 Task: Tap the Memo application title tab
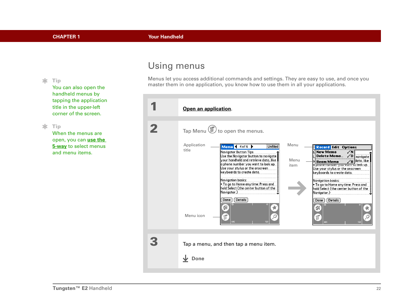pos(227,147)
